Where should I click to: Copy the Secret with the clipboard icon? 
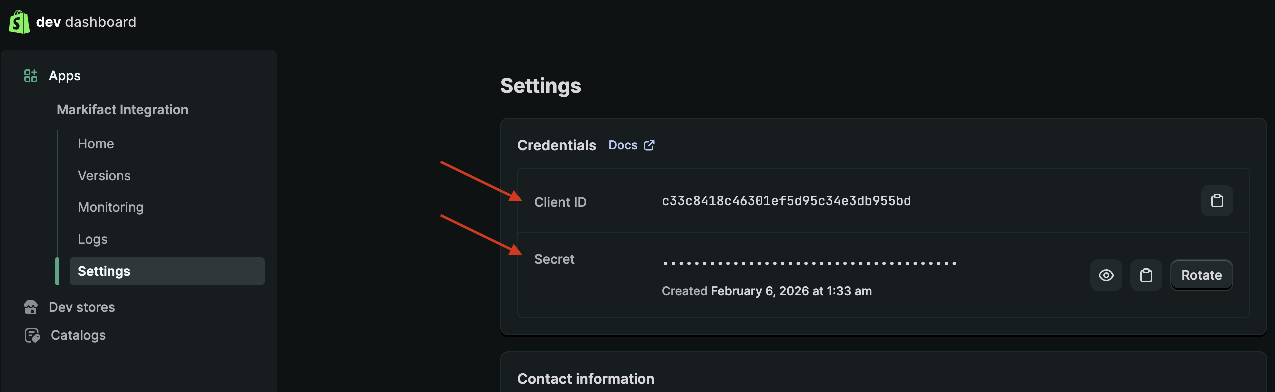[x=1146, y=275]
